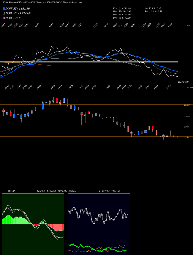Click the 1074.80 price label
Screen dimensions: 193x255
183,82
